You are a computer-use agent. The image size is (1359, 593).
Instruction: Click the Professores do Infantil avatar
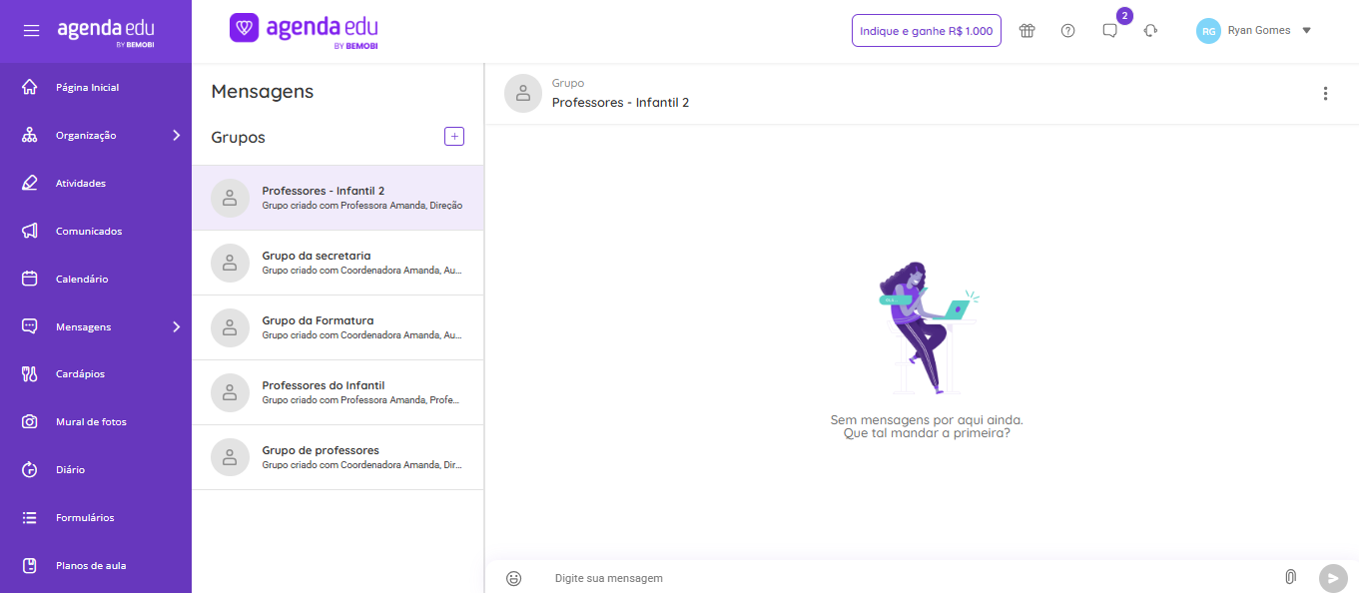click(x=230, y=392)
